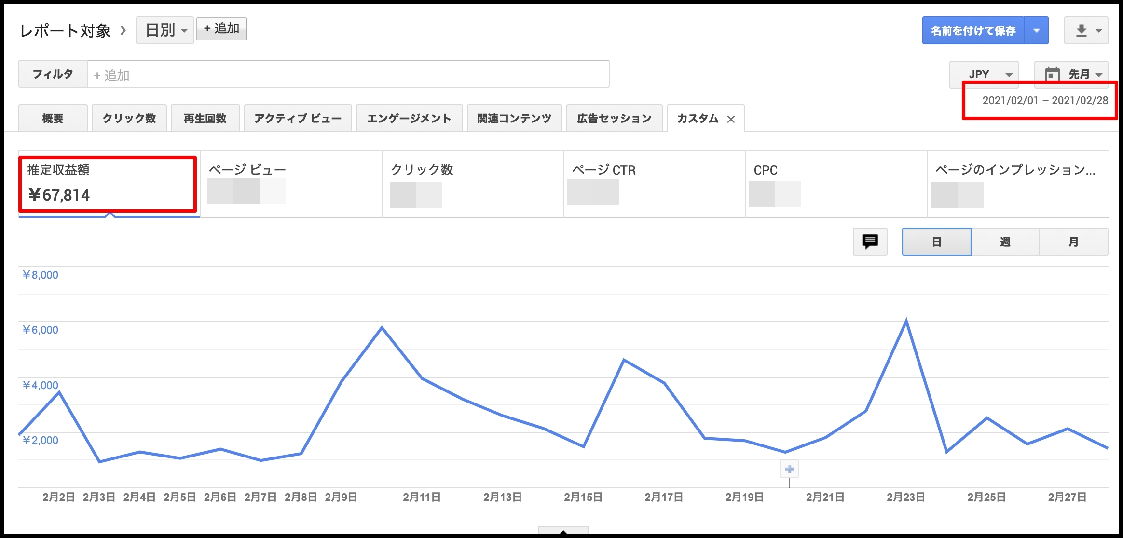The height and width of the screenshot is (538, 1123).
Task: Select the ページ CTR metric card
Action: coord(655,184)
